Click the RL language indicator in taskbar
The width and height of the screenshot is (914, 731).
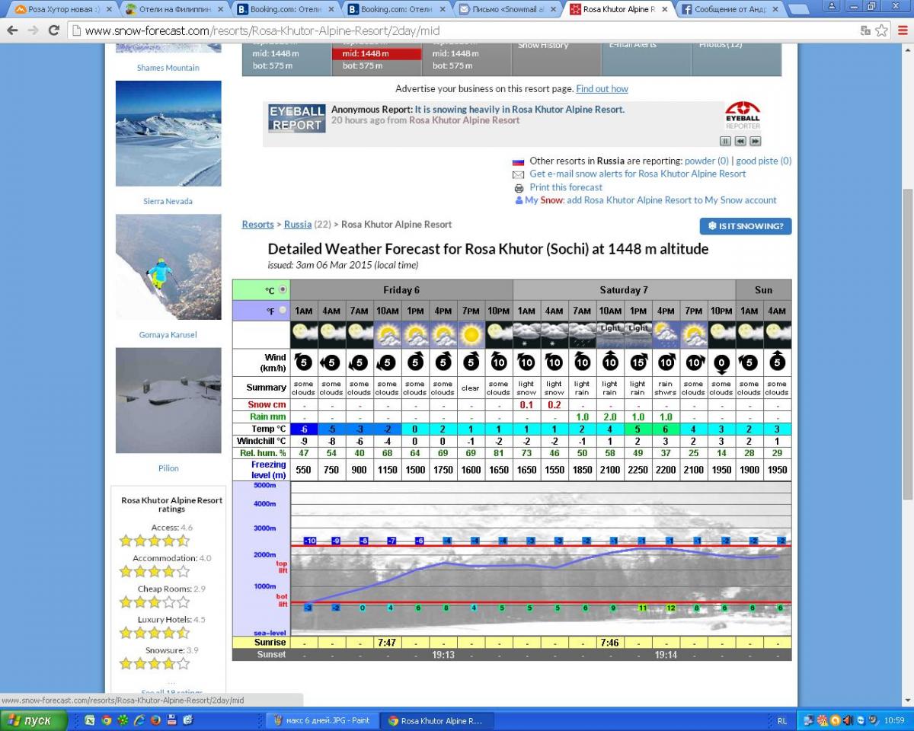[782, 720]
